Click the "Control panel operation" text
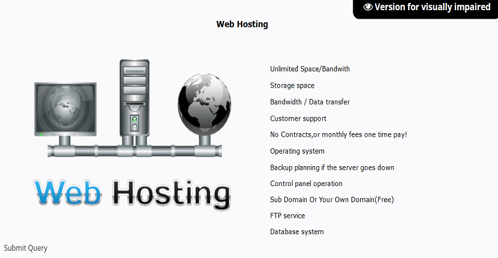 click(306, 184)
